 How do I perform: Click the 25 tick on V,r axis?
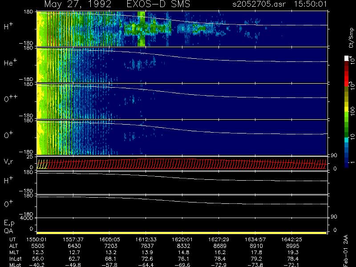30,157
